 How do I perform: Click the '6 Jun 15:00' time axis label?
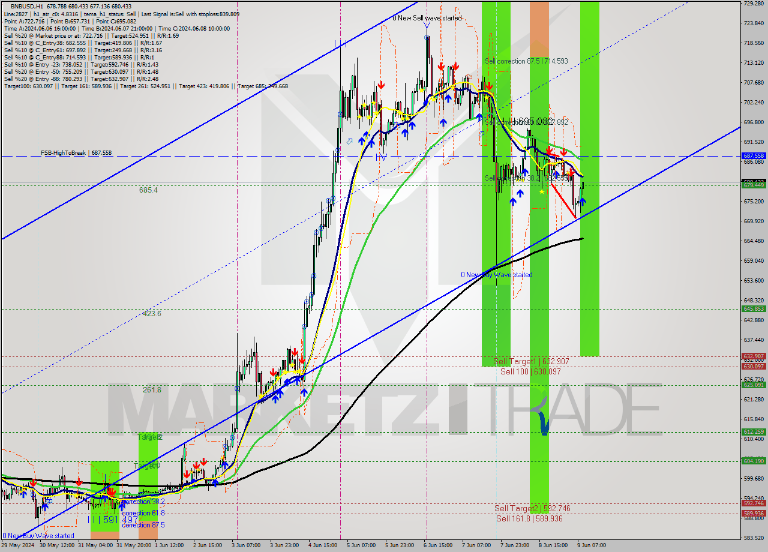[x=437, y=545]
